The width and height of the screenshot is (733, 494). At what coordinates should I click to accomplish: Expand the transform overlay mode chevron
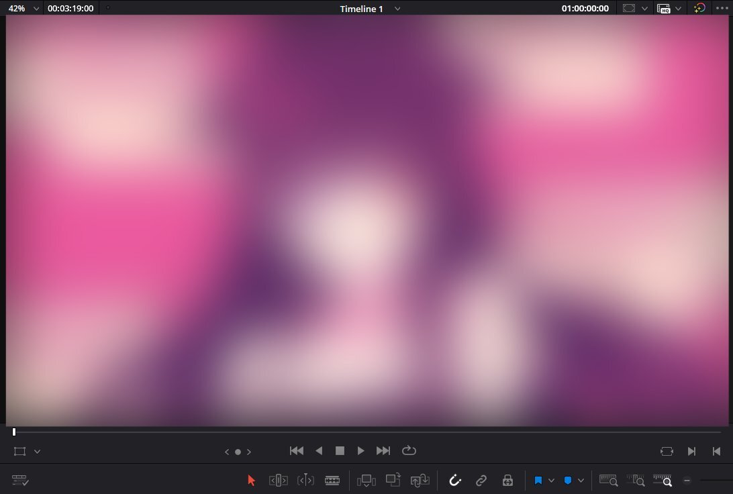(38, 452)
